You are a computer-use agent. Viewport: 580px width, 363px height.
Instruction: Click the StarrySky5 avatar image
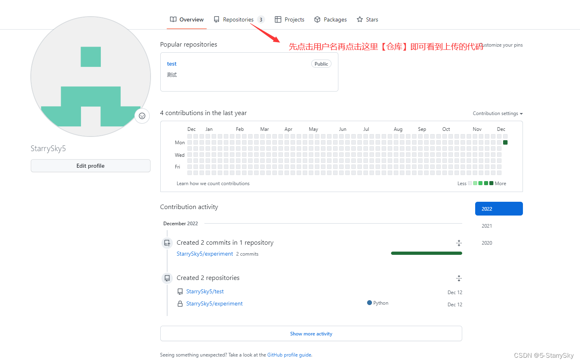(91, 77)
